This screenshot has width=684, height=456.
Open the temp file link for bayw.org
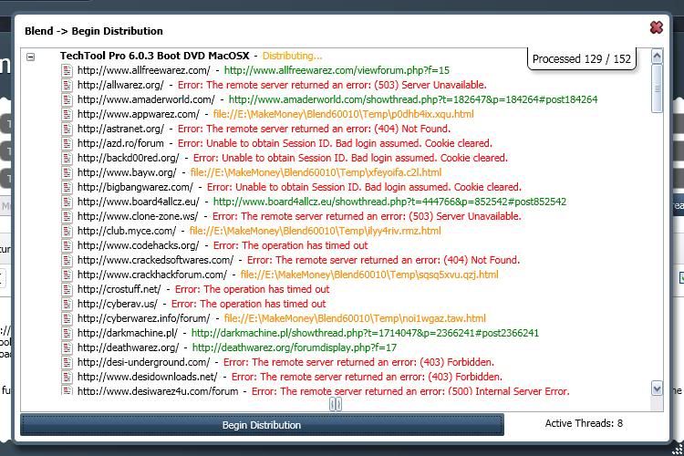[316, 172]
